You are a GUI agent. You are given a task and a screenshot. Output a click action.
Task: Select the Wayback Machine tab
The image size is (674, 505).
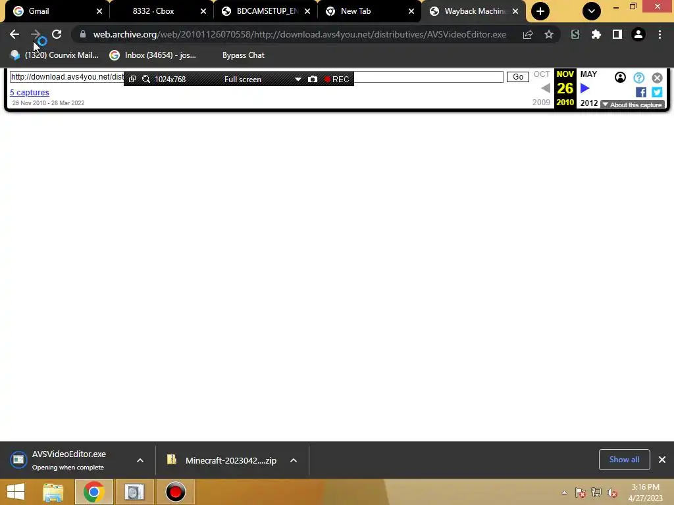pyautogui.click(x=474, y=11)
